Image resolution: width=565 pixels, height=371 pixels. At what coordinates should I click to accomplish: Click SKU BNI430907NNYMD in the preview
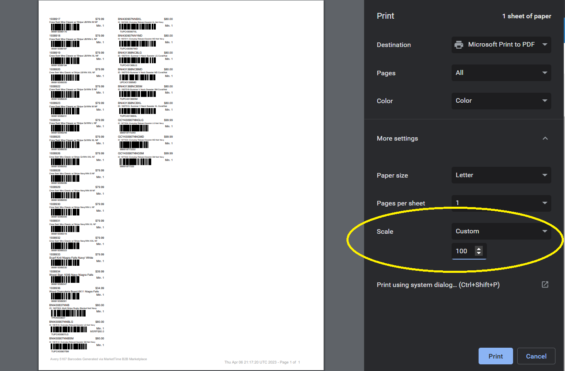tap(130, 36)
